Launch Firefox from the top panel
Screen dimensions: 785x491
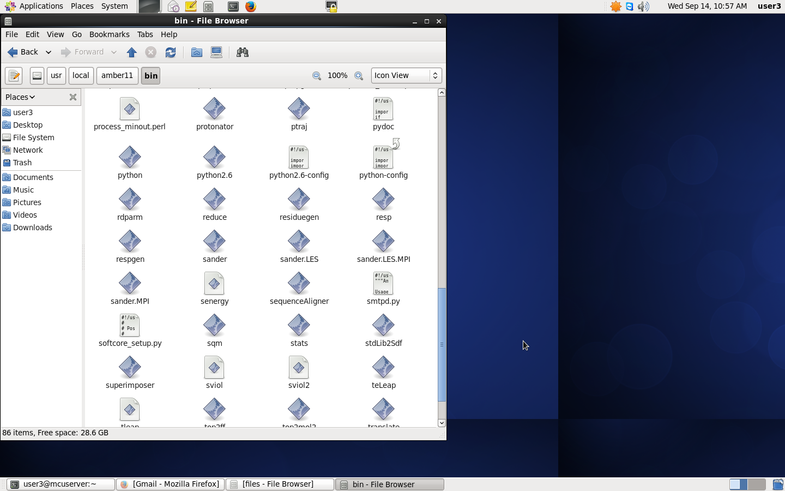[251, 7]
